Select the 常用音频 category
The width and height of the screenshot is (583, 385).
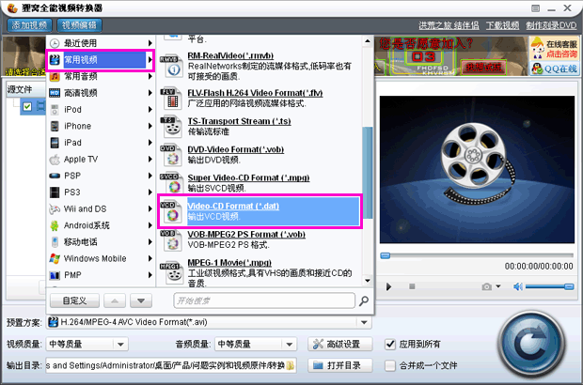coord(102,76)
